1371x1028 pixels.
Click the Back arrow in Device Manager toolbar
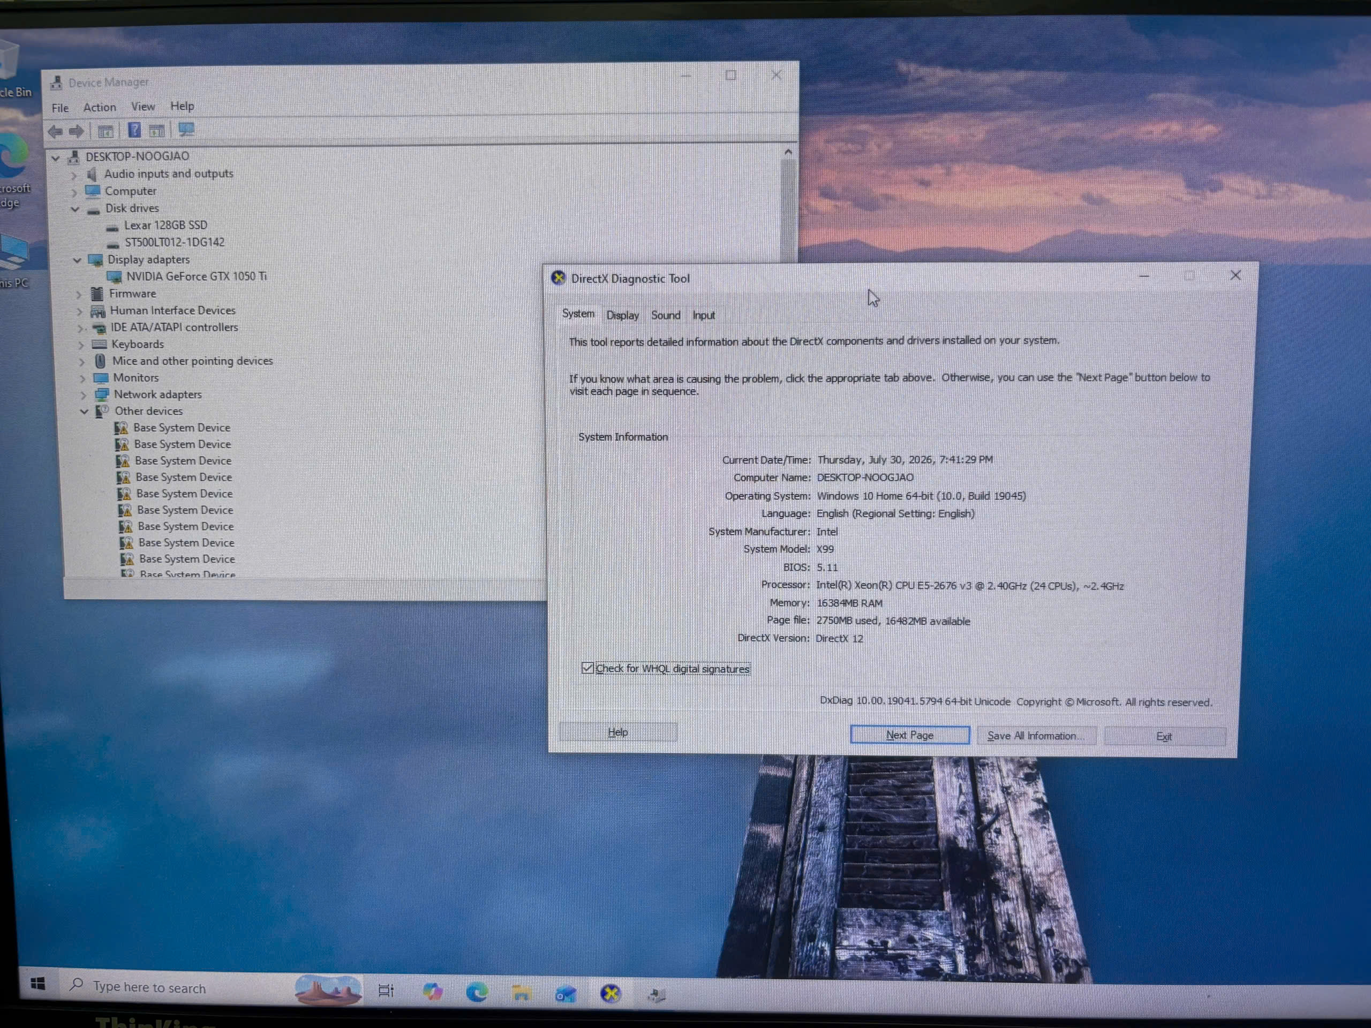click(55, 131)
